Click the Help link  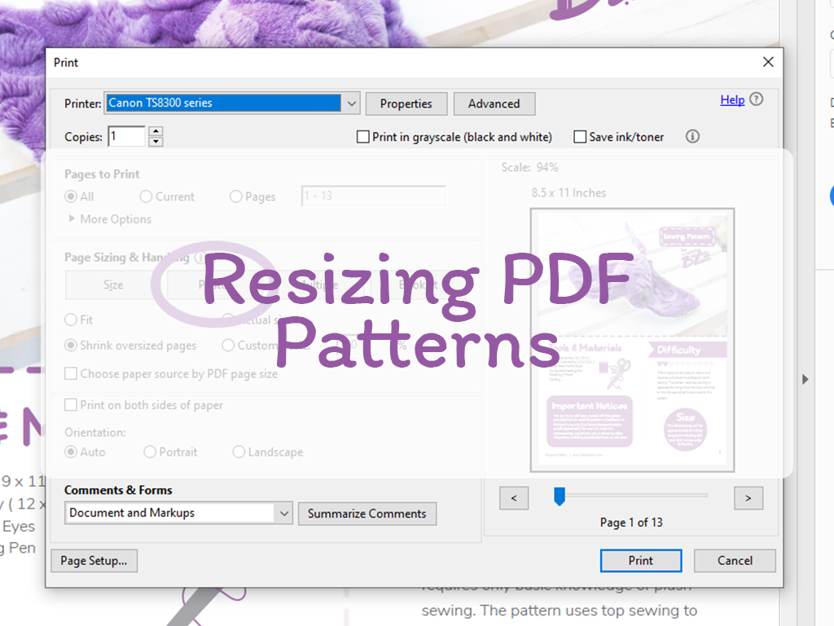pyautogui.click(x=732, y=99)
